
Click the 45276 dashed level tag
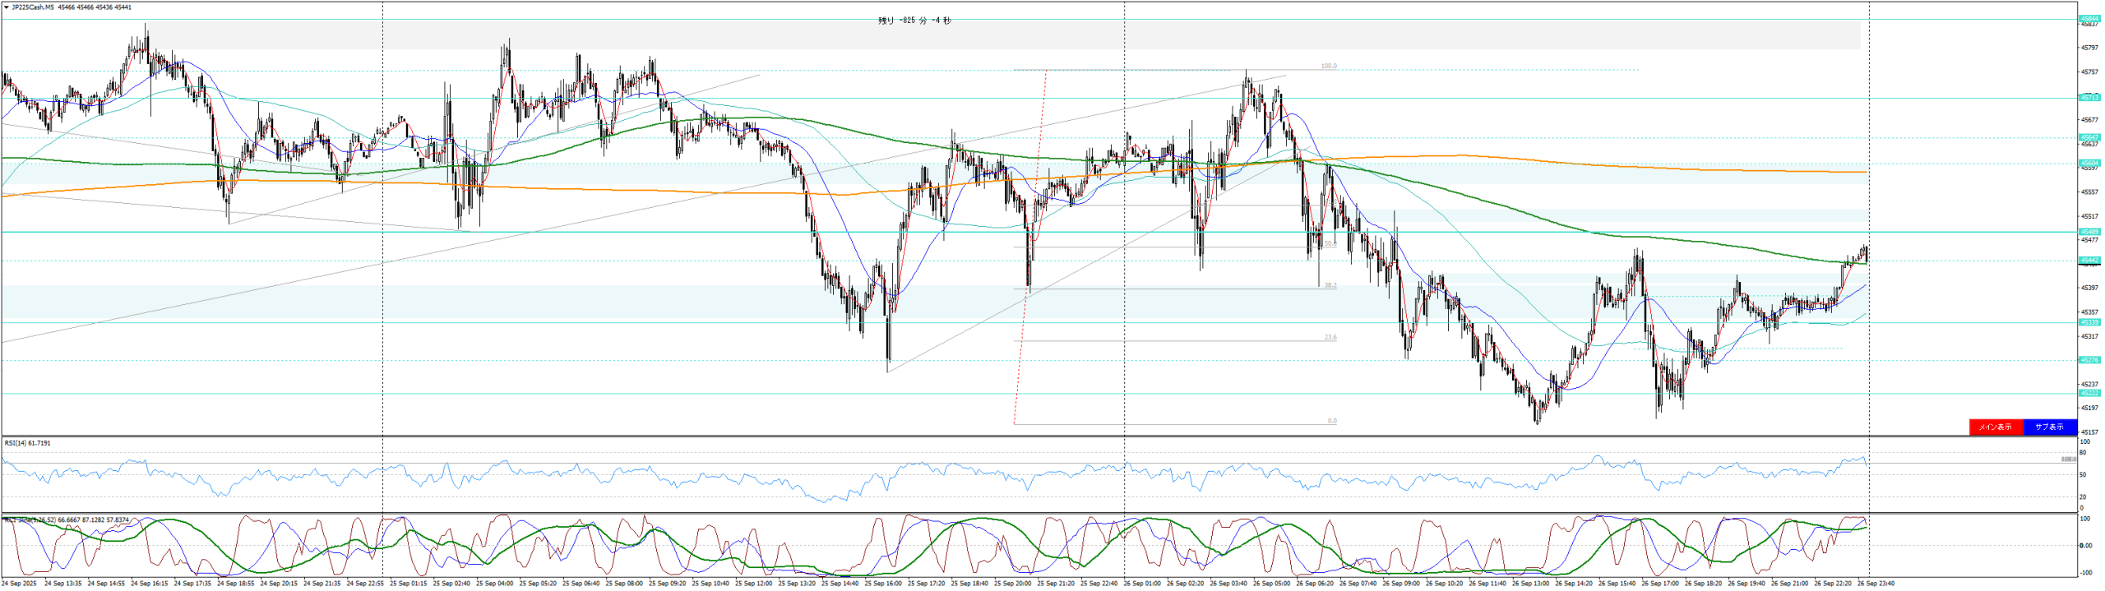coord(2089,360)
